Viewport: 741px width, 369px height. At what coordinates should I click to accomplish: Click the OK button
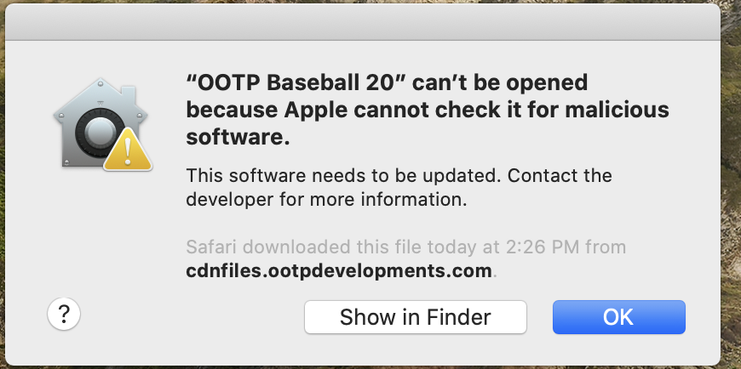tap(618, 317)
